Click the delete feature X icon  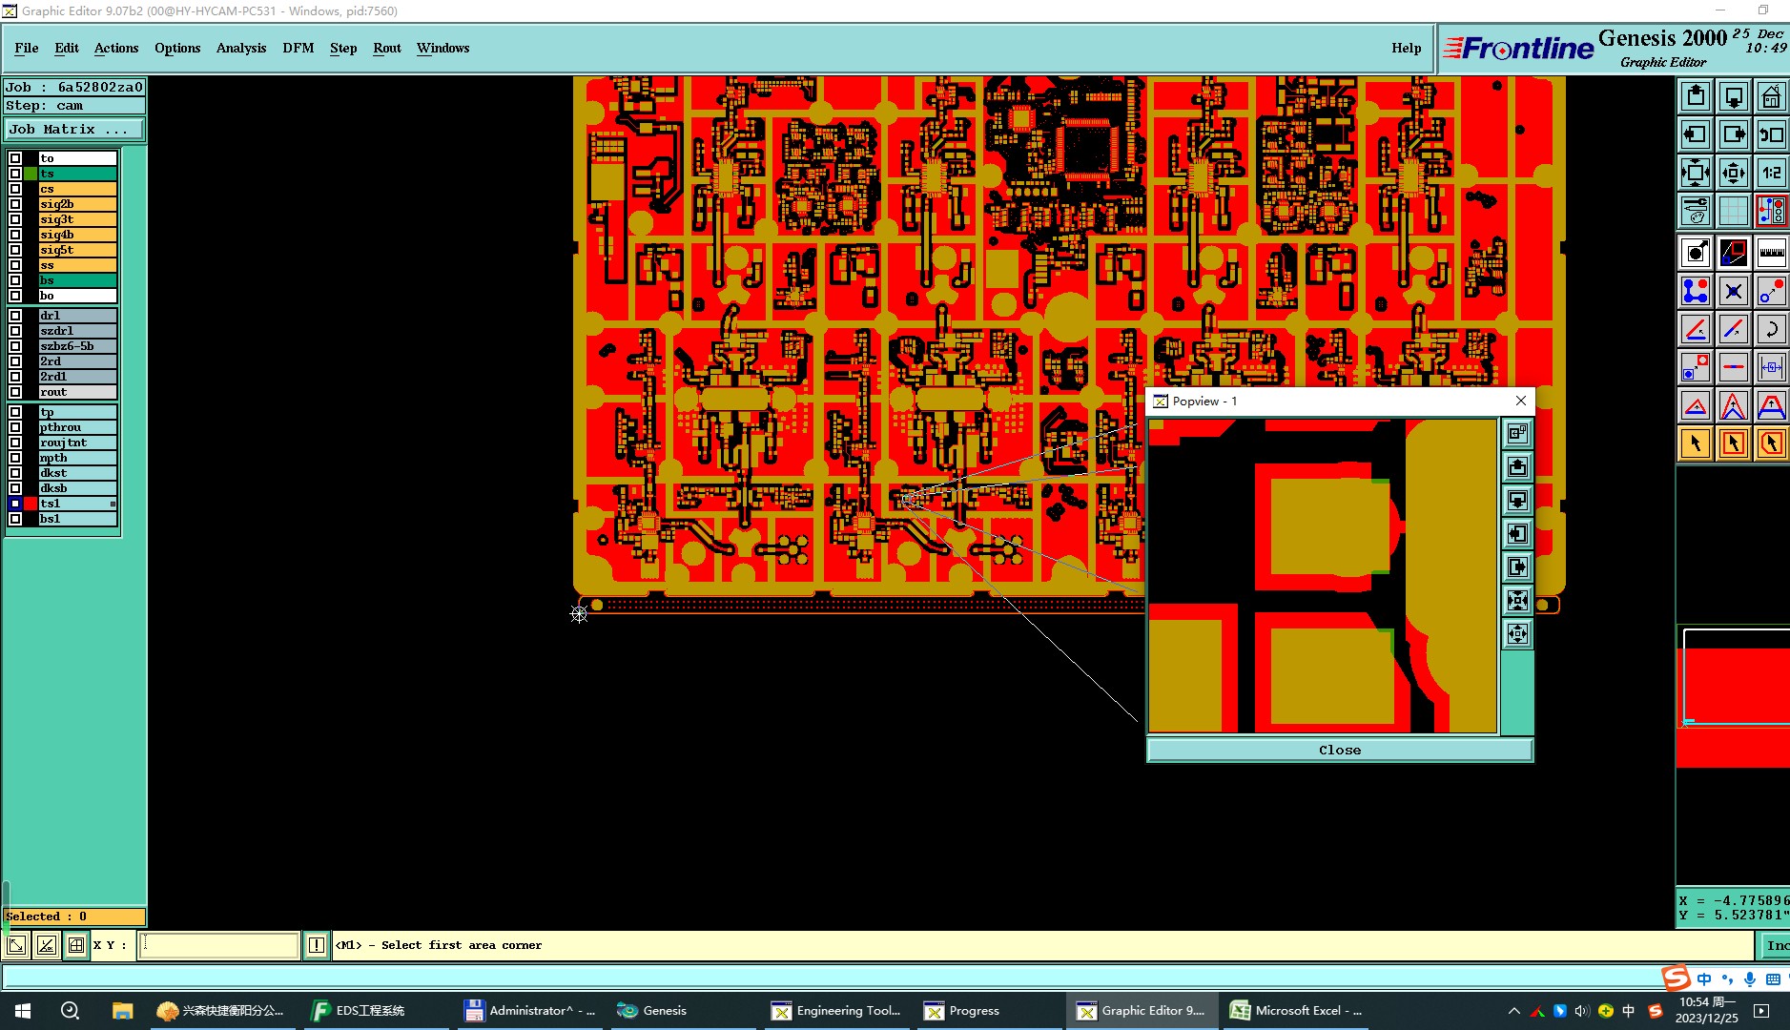click(x=1734, y=291)
